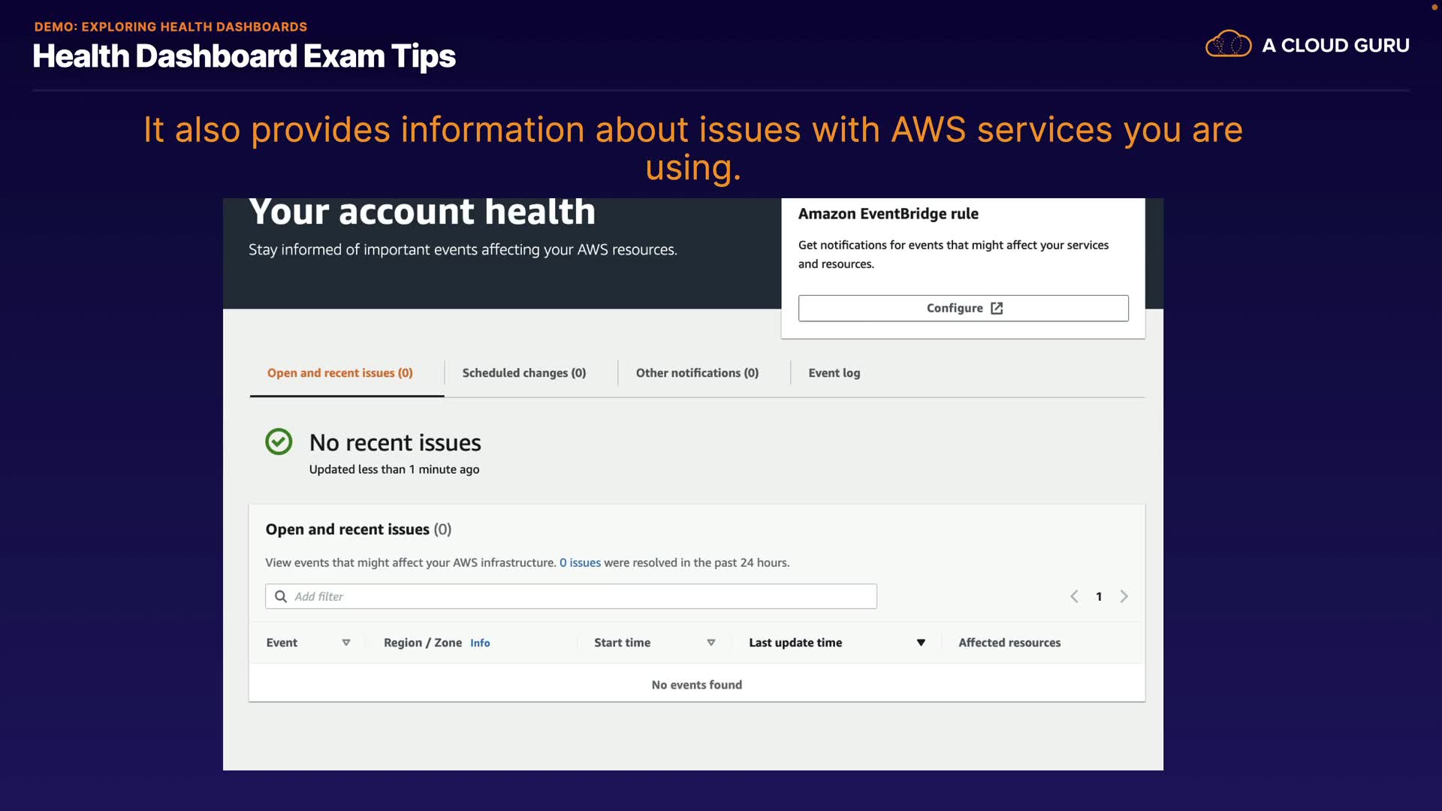This screenshot has width=1442, height=811.
Task: Sort by Start time column arrow
Action: pyautogui.click(x=710, y=643)
